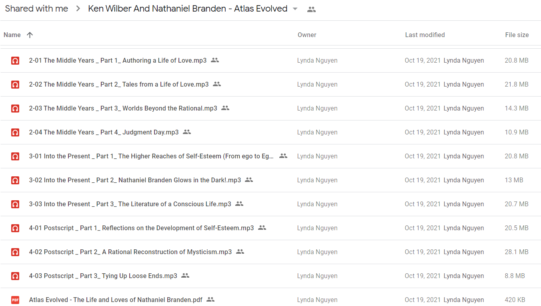Click the 20.5 MB file size

pos(517,228)
